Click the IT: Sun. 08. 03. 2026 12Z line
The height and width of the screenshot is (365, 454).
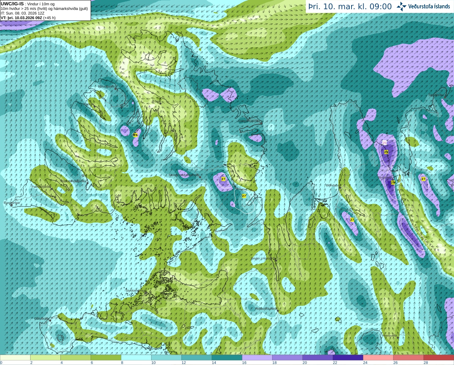23,13
